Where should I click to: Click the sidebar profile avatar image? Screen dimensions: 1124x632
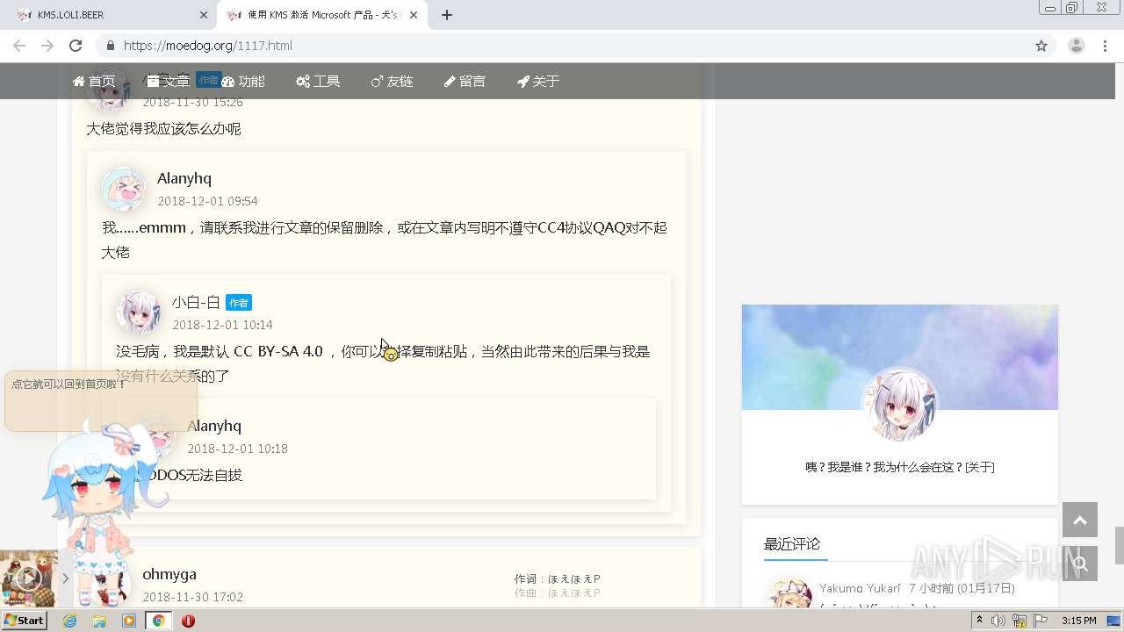pos(900,406)
